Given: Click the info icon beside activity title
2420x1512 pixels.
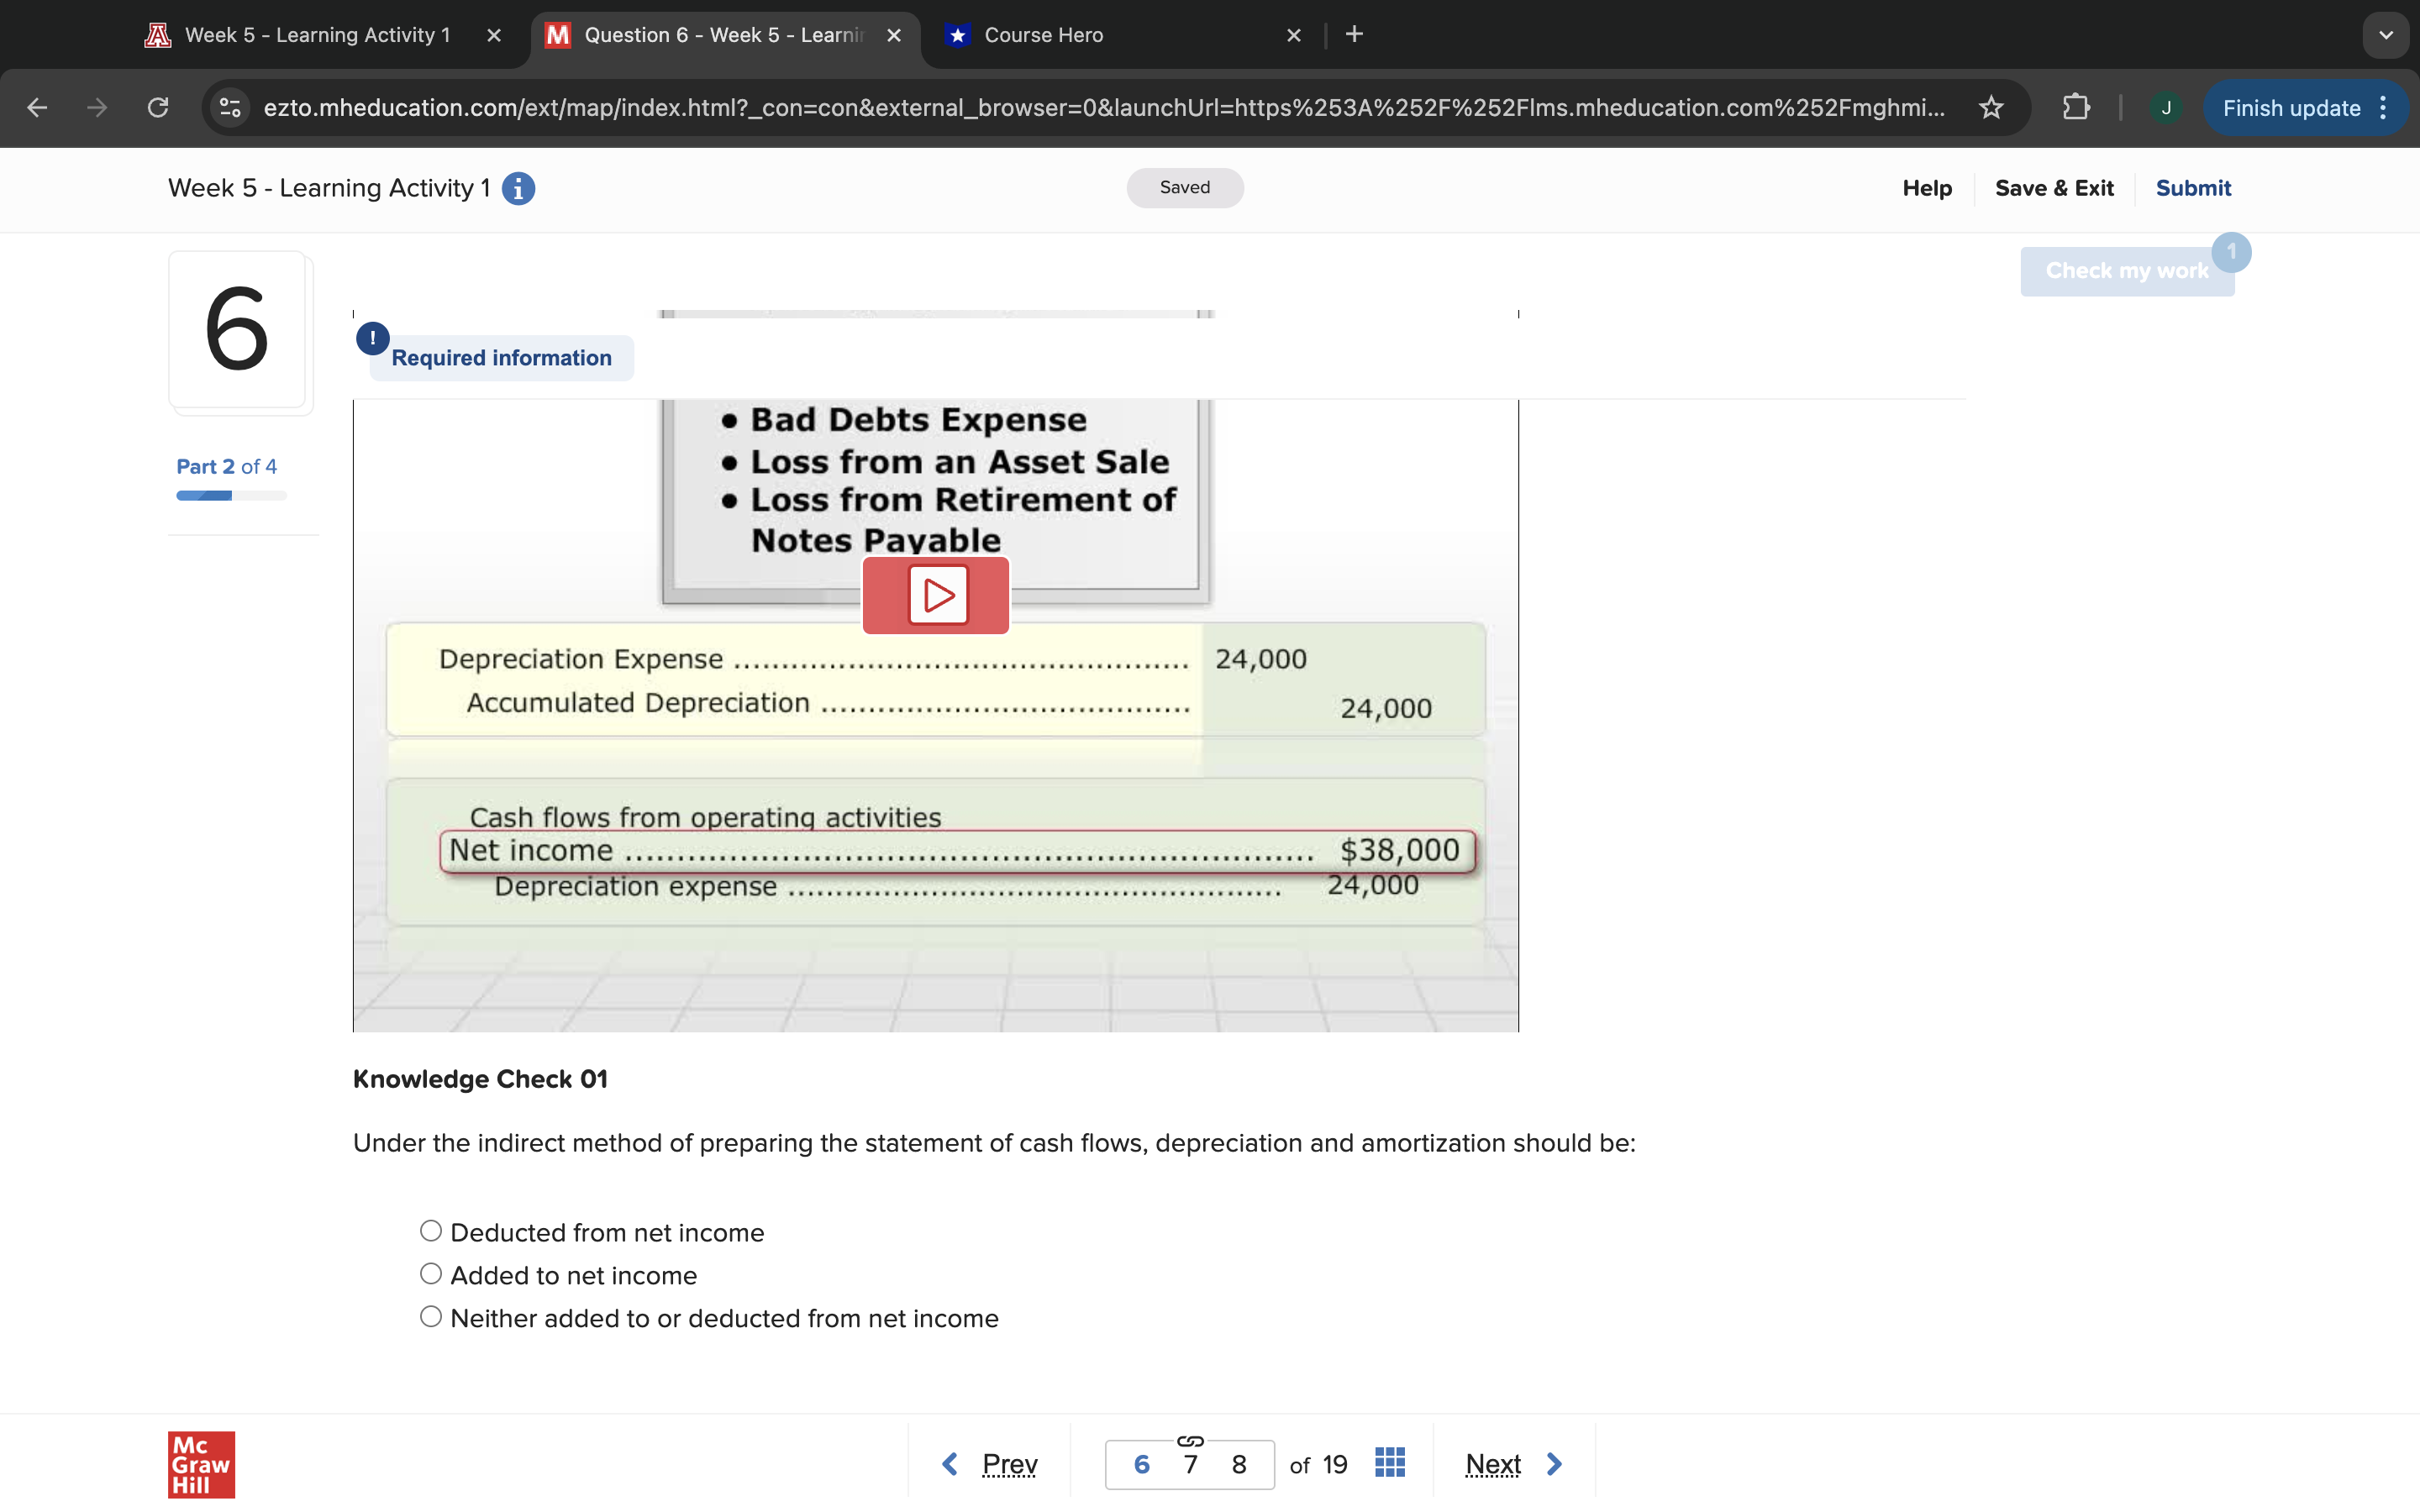Looking at the screenshot, I should tap(518, 188).
